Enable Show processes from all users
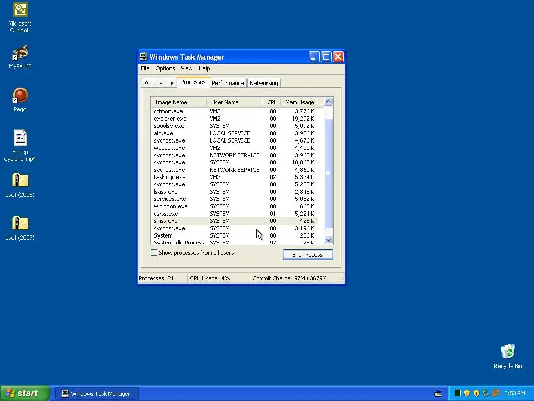Viewport: 534px width, 401px height. pos(154,253)
